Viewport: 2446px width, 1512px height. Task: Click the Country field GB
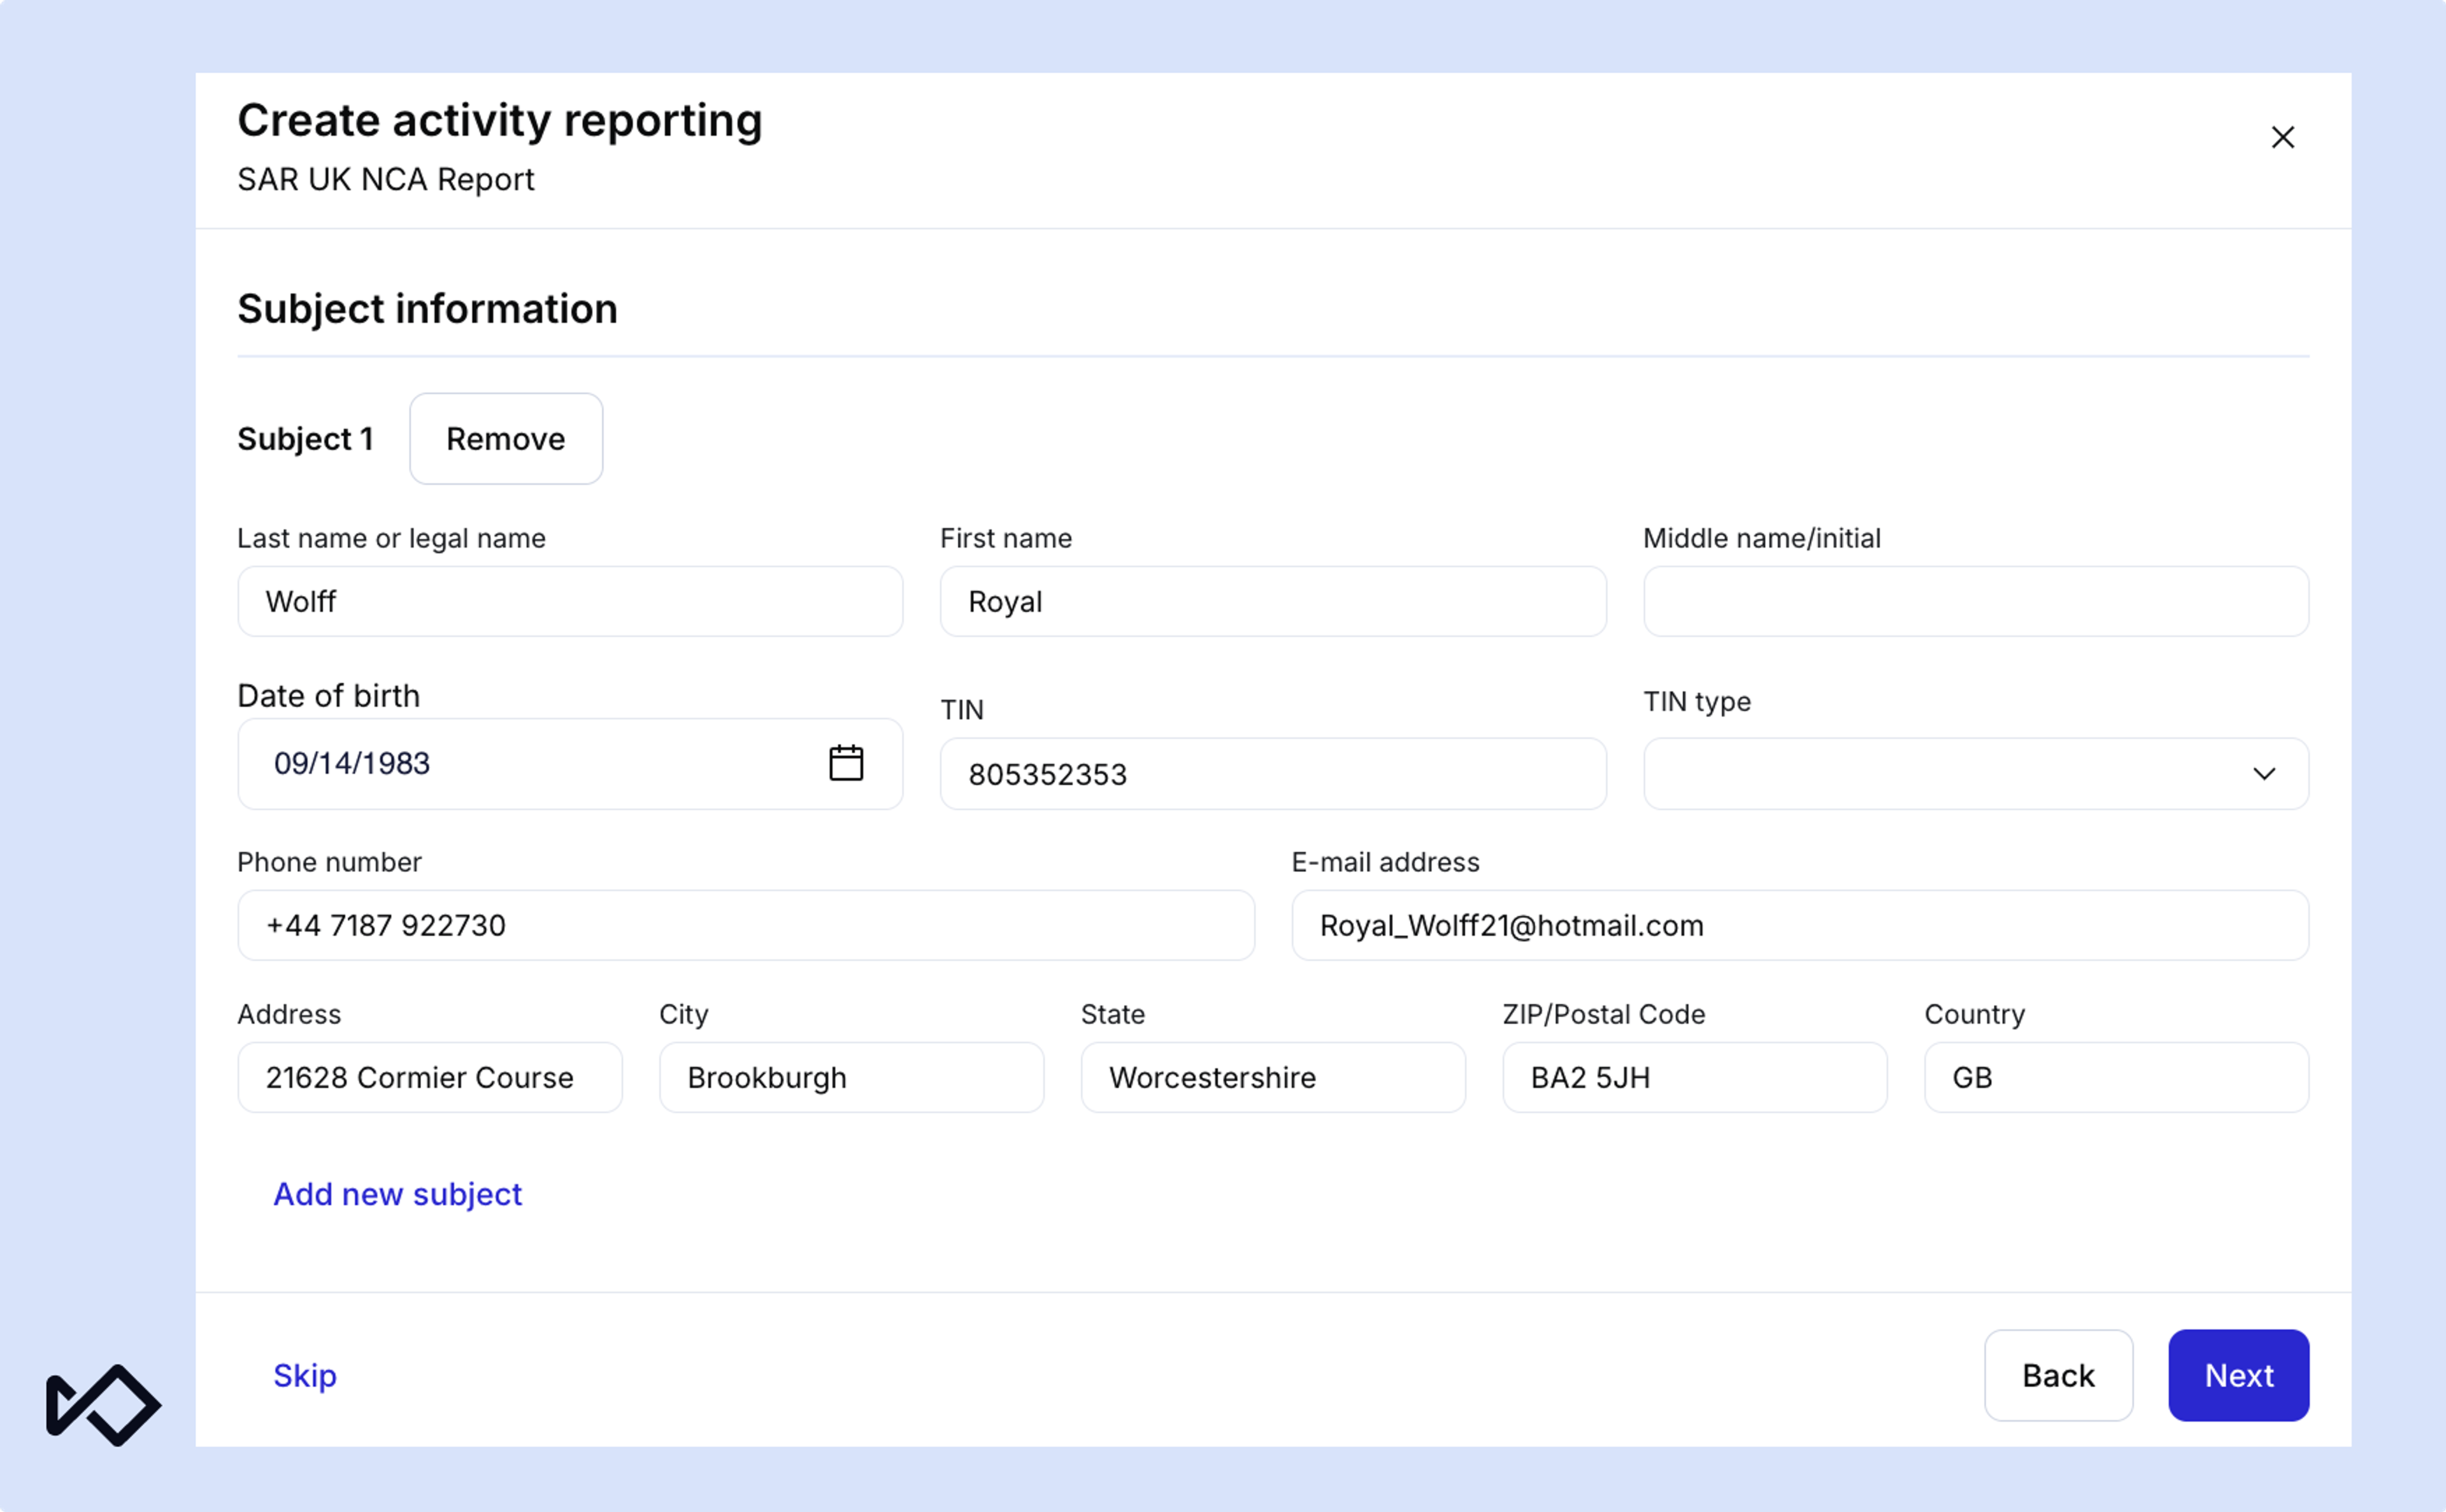(2117, 1077)
